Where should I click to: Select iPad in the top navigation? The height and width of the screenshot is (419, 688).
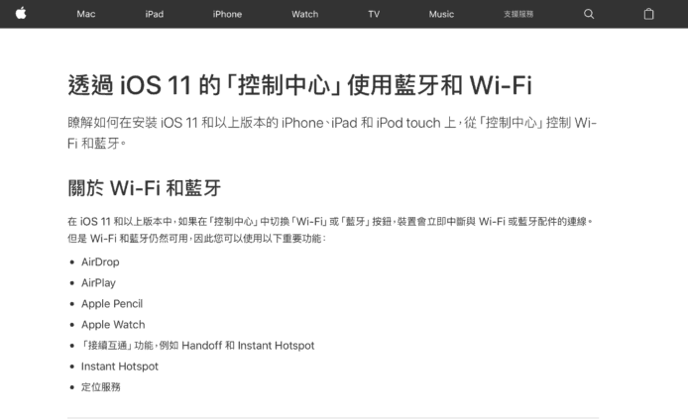coord(155,14)
